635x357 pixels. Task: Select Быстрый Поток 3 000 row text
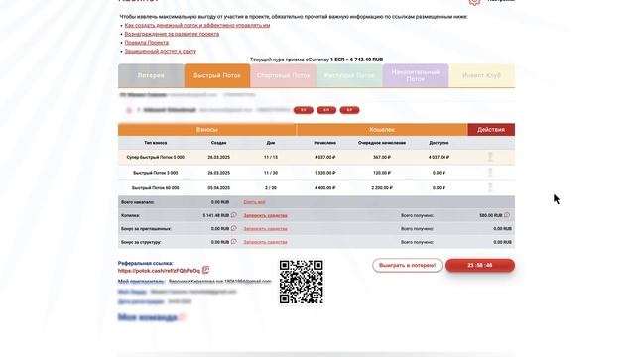tap(156, 173)
